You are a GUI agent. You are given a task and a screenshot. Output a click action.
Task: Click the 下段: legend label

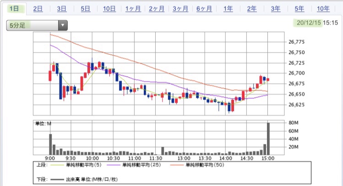click(42, 180)
